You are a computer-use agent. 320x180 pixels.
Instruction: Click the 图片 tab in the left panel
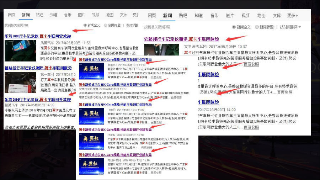(81, 15)
